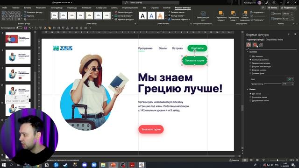Select the 'Узорная заливка' pattern fill radio
This screenshot has width=299, height=168.
click(250, 70)
